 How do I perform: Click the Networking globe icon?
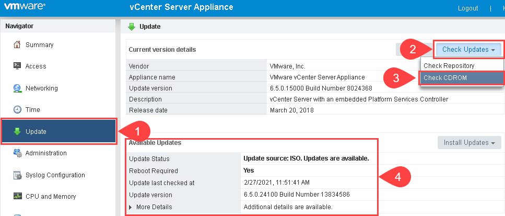[x=17, y=88]
